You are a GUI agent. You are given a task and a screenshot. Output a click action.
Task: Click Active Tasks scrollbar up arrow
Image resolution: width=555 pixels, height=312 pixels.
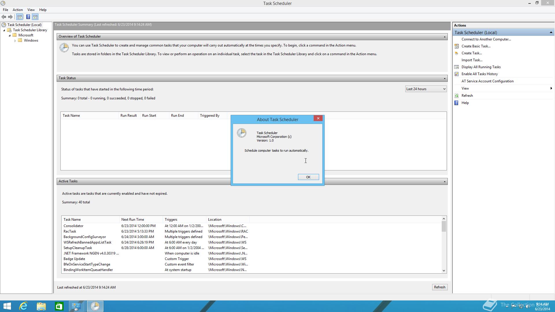(444, 219)
